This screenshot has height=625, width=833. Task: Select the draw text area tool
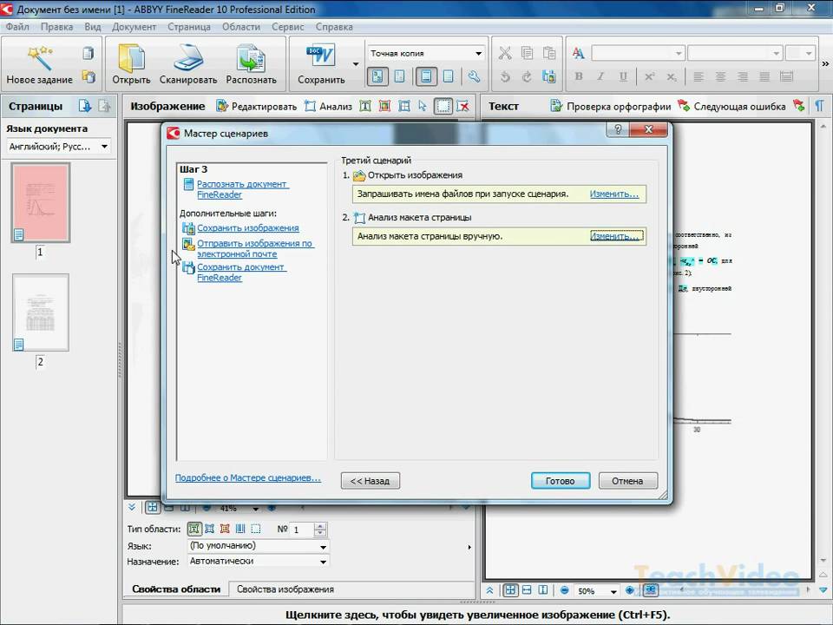coord(365,106)
